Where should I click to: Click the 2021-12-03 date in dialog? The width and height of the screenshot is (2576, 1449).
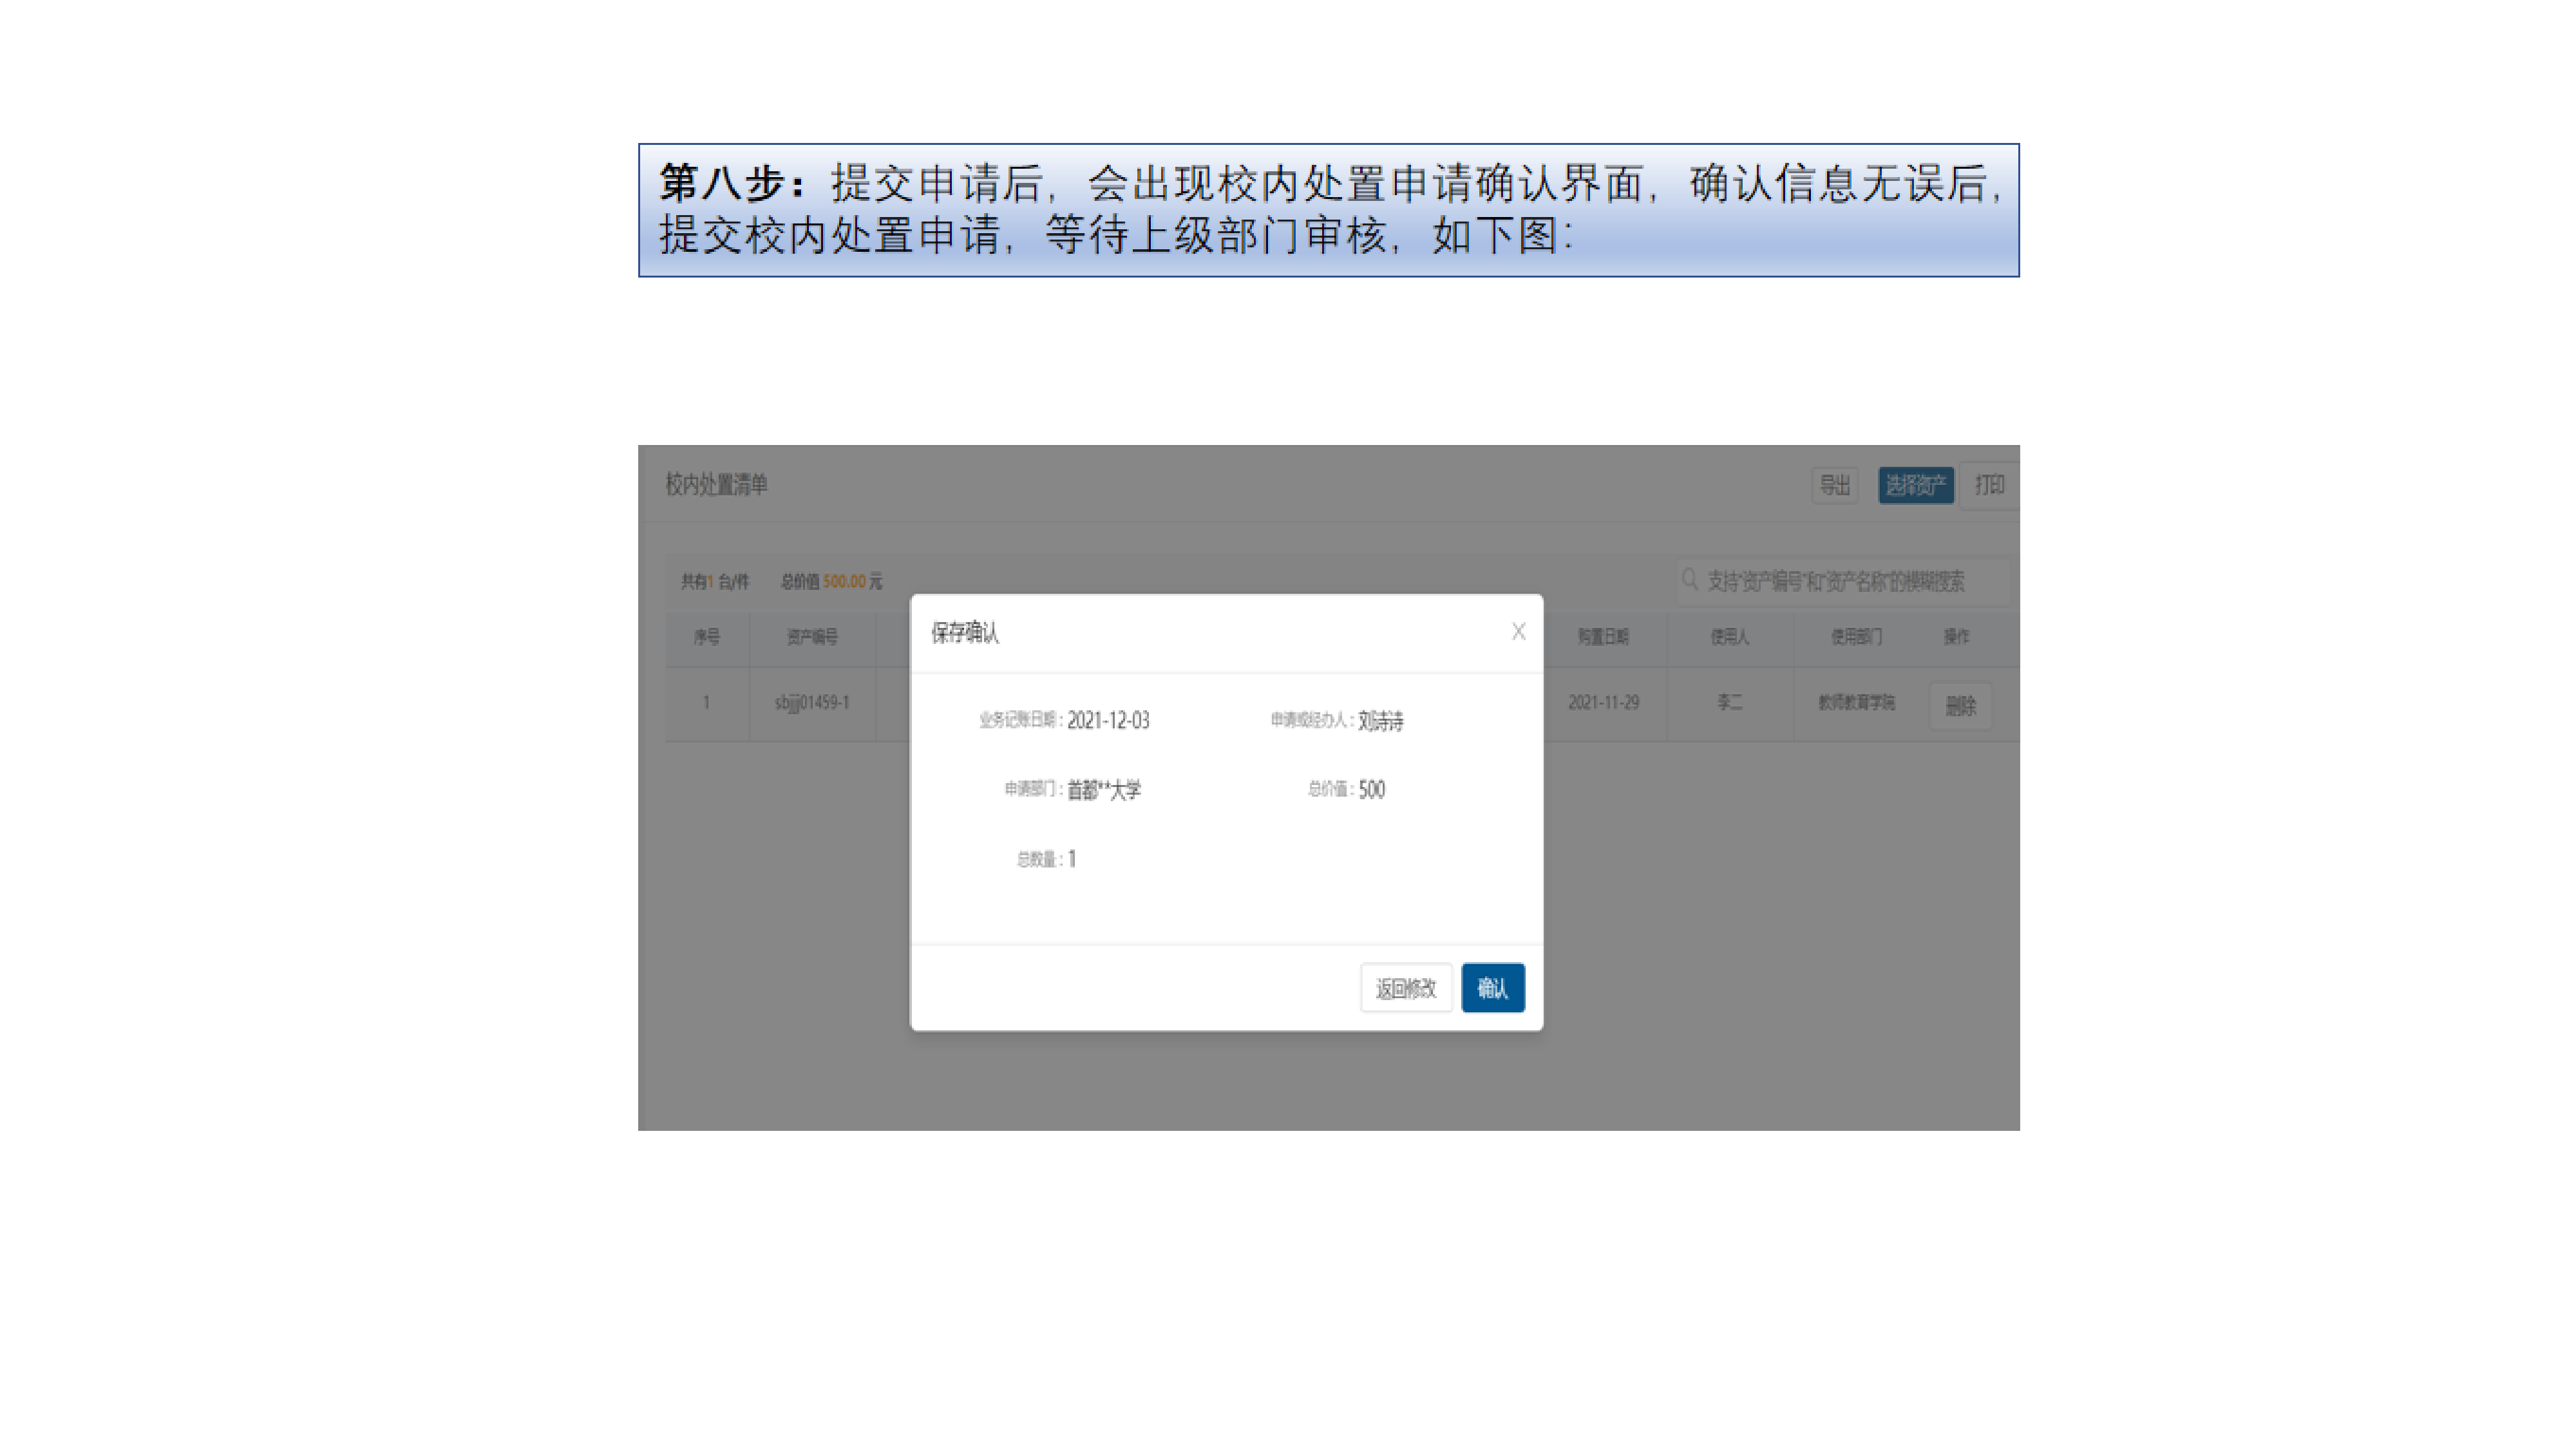(1108, 720)
